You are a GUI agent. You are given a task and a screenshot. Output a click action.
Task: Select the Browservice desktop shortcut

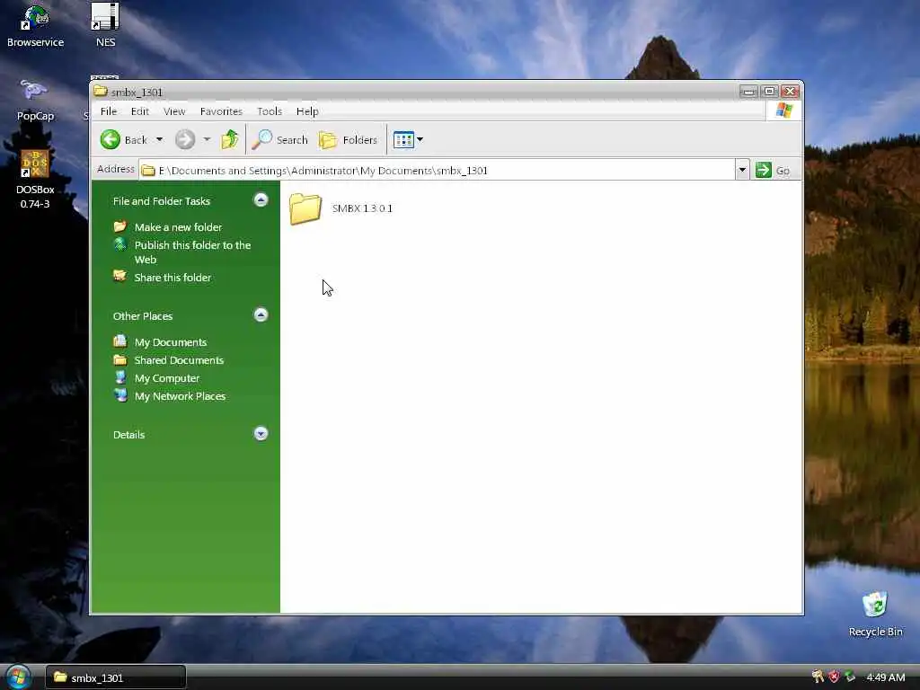(35, 26)
